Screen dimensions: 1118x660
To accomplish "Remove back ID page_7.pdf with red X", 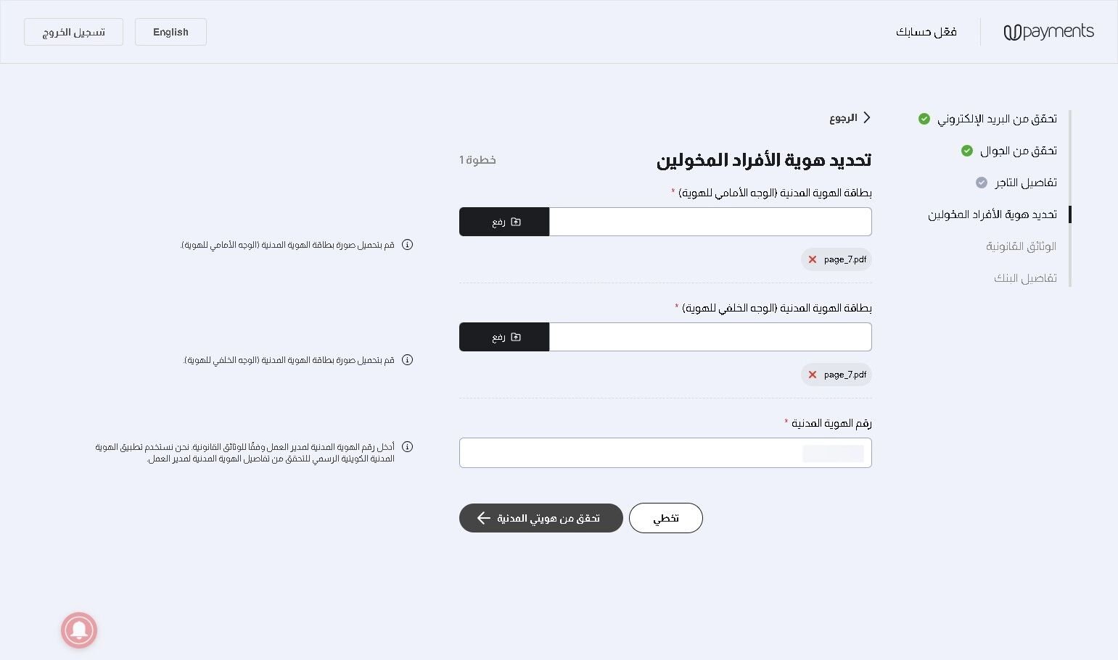I will pyautogui.click(x=813, y=375).
